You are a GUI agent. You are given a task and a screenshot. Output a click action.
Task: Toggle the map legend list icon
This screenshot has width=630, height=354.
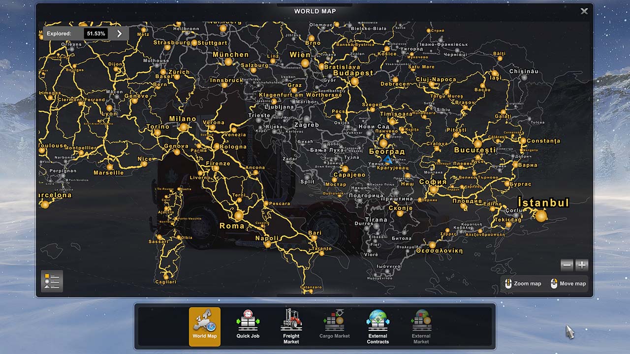pyautogui.click(x=52, y=281)
